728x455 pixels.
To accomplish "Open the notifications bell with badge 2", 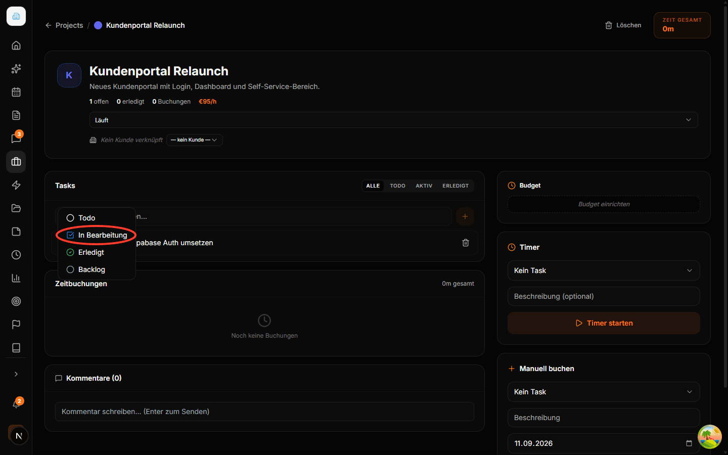I will 16,404.
